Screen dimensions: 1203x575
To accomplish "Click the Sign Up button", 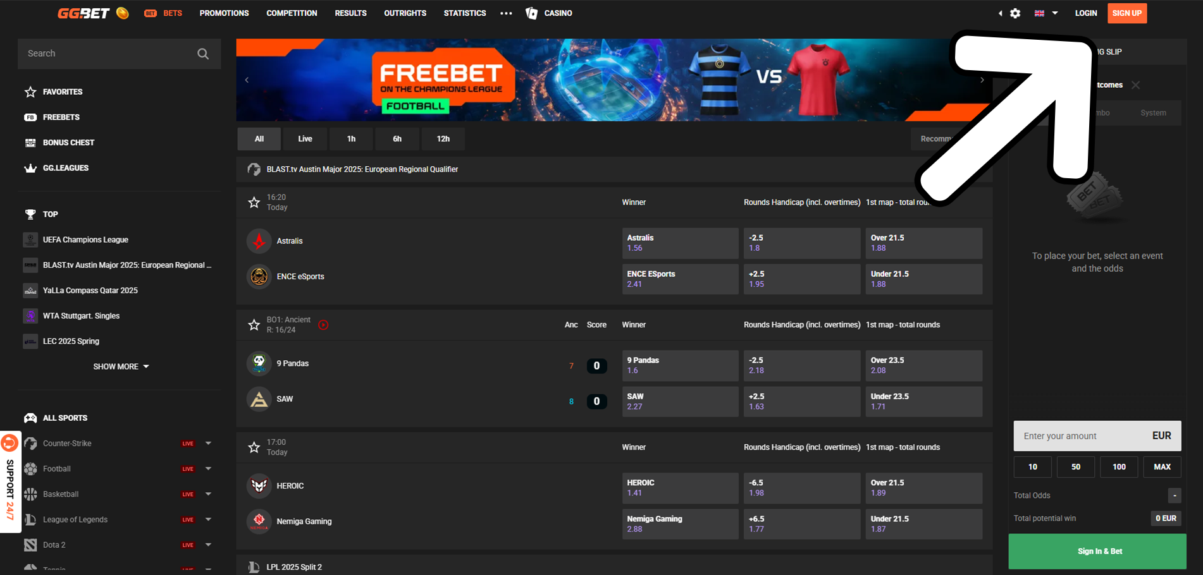I will (1126, 13).
